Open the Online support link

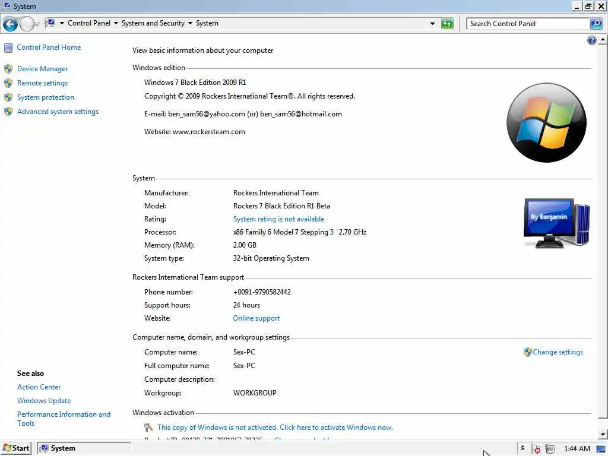click(256, 318)
